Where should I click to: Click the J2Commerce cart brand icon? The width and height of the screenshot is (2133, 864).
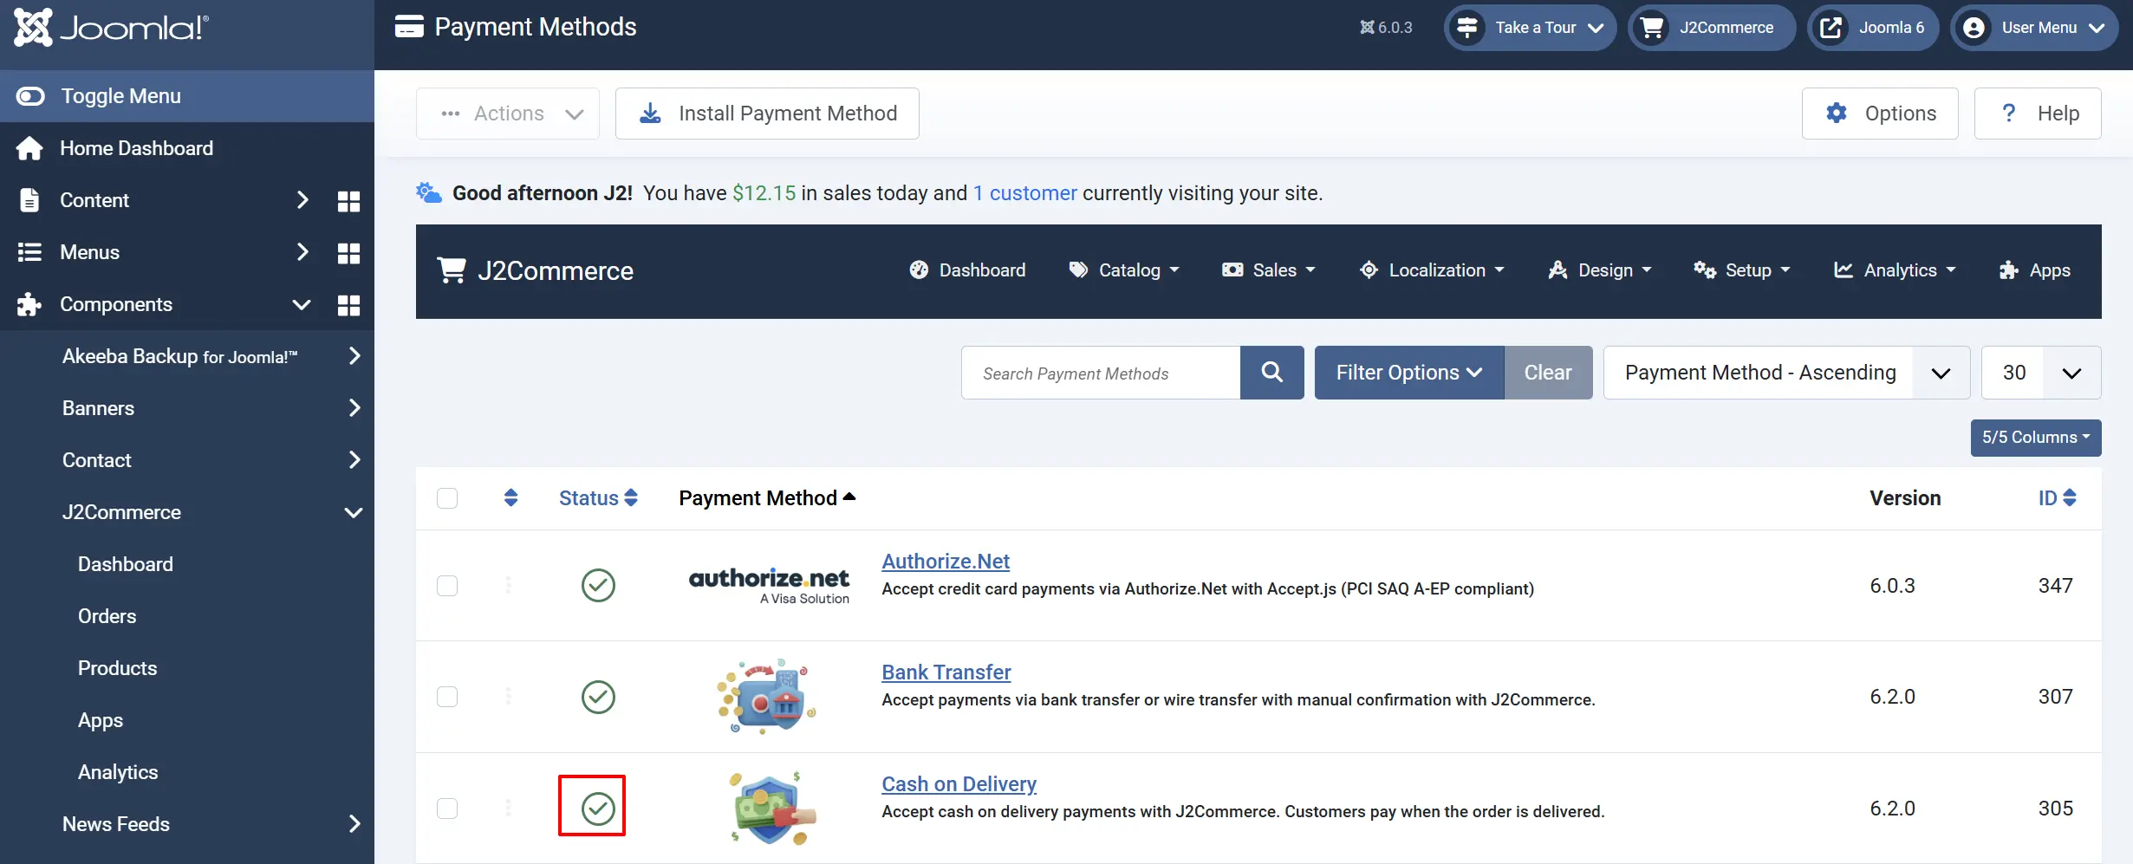pyautogui.click(x=452, y=270)
